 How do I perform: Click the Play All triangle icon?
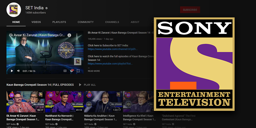[x=80, y=85]
